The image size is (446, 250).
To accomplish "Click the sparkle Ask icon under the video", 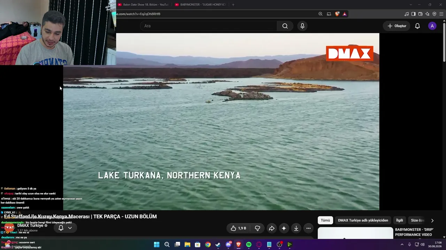I will tap(284, 228).
